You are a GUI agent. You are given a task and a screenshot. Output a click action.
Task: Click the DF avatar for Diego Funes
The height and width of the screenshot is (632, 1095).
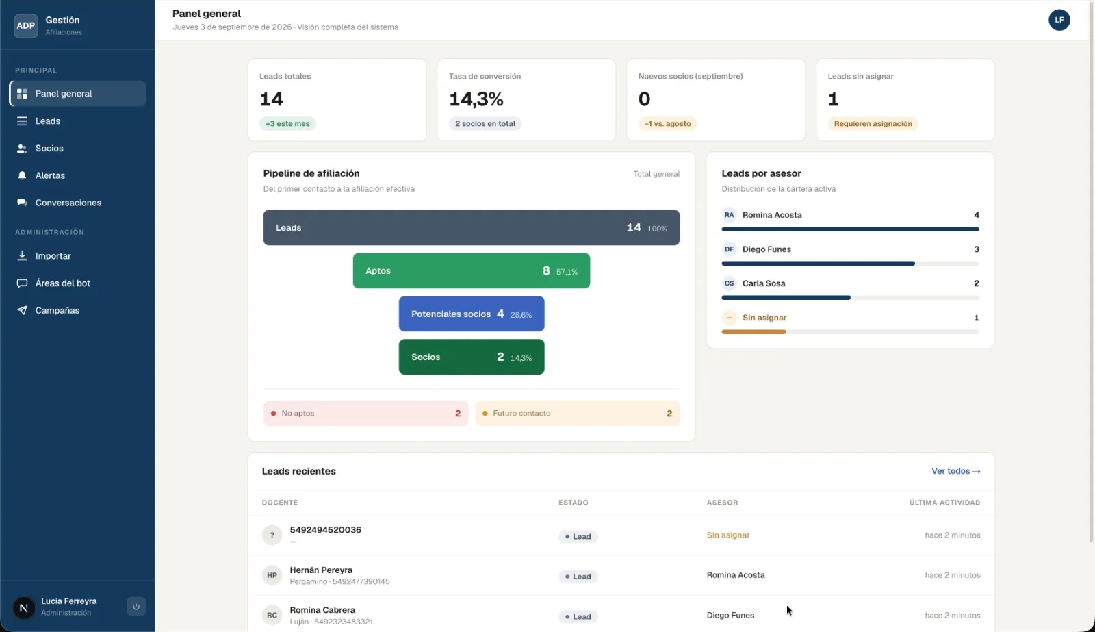729,249
